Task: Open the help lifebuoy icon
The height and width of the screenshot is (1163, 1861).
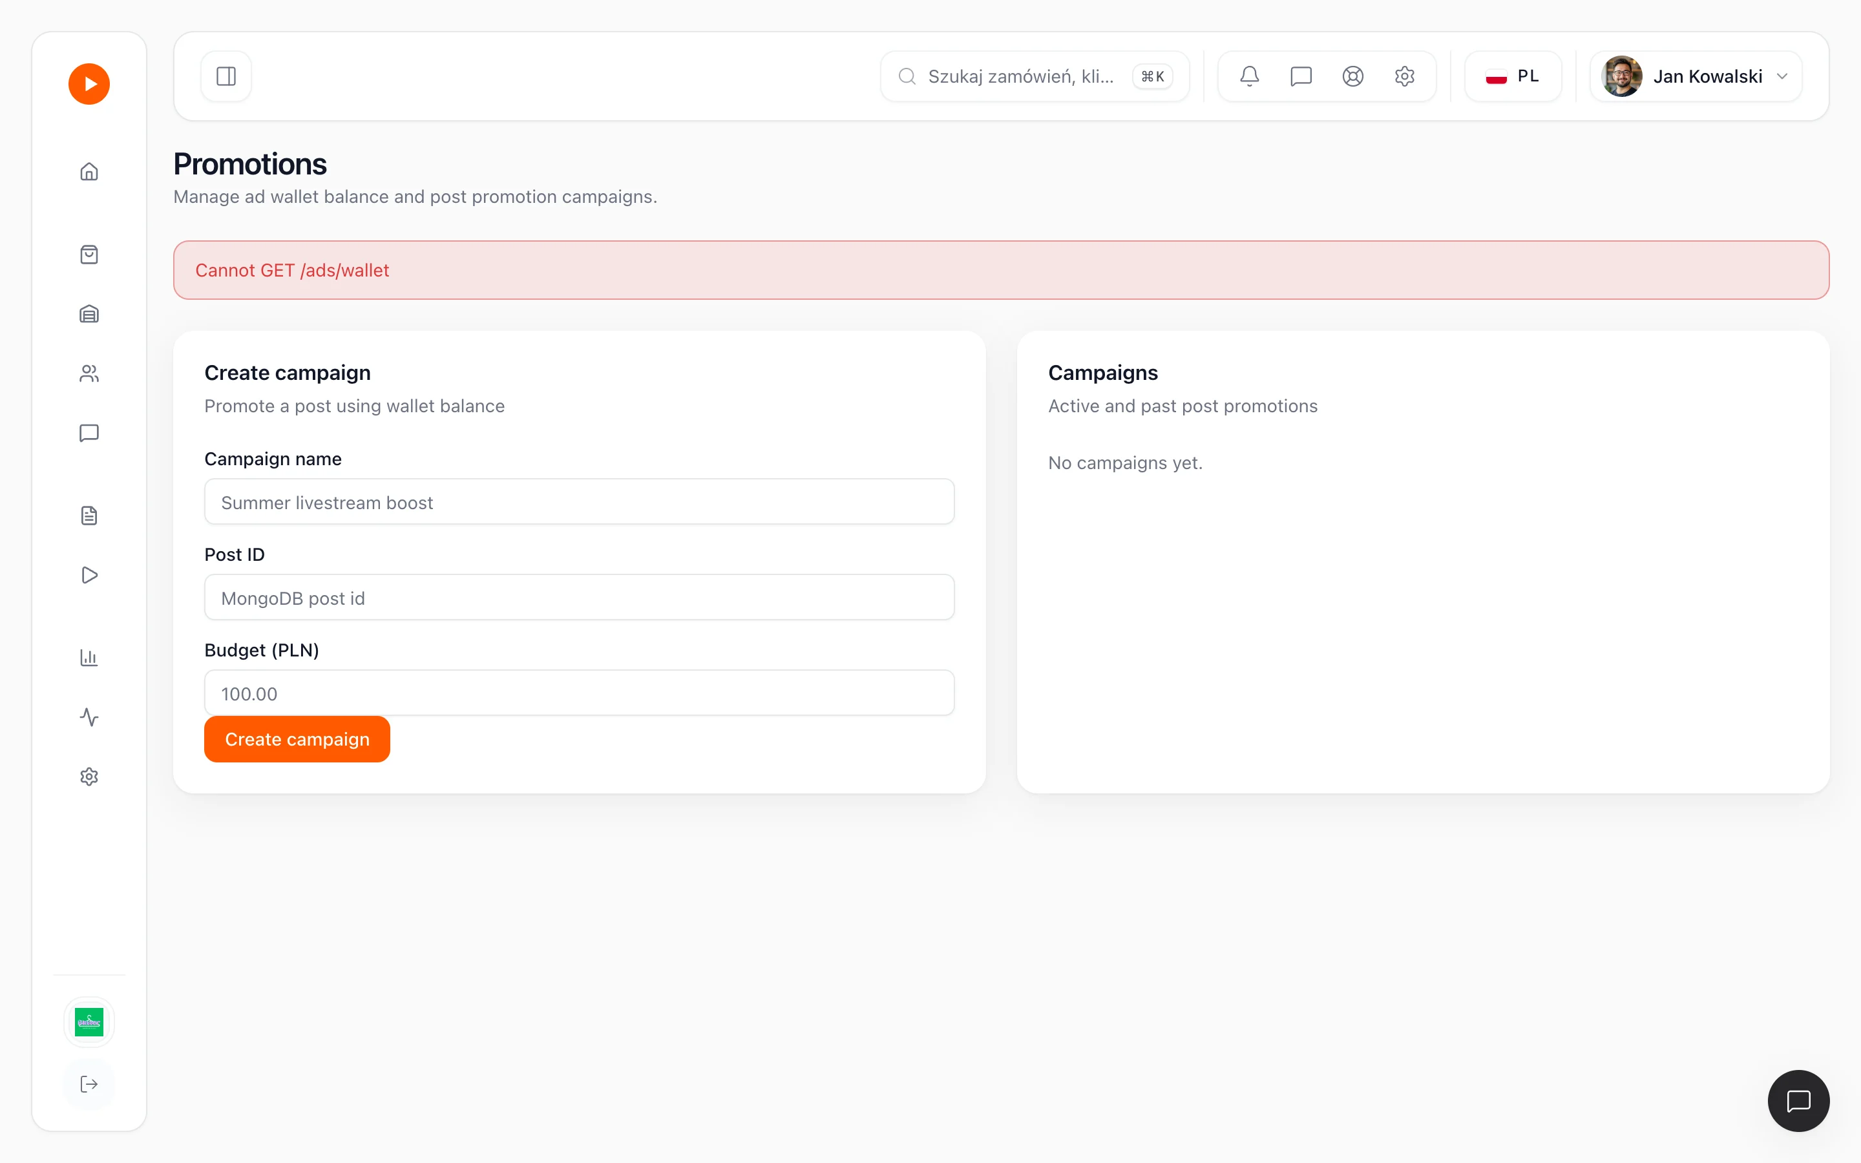Action: pos(1352,76)
